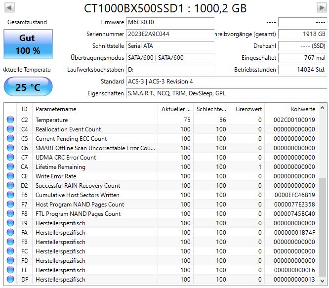
Task: Click status icon of Current Pending ECC Count
Action: click(10, 138)
